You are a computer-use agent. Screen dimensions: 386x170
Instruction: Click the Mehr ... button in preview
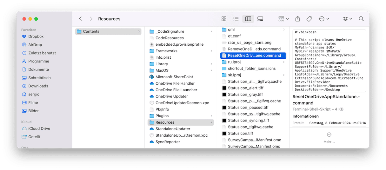[329, 138]
